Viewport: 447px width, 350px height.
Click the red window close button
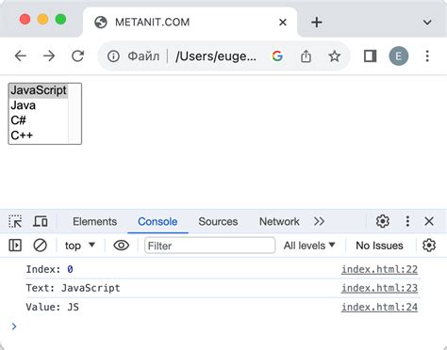25,19
